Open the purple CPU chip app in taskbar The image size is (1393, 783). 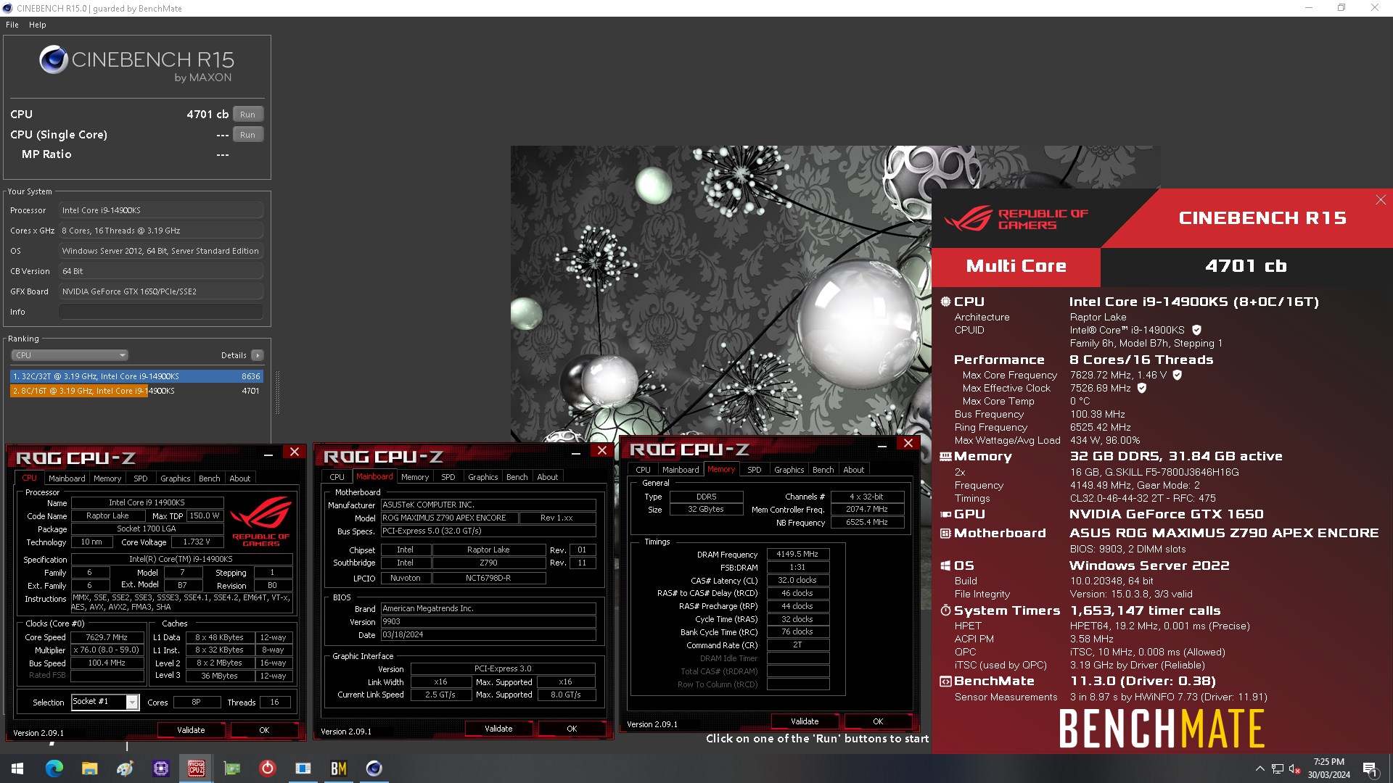tap(160, 768)
